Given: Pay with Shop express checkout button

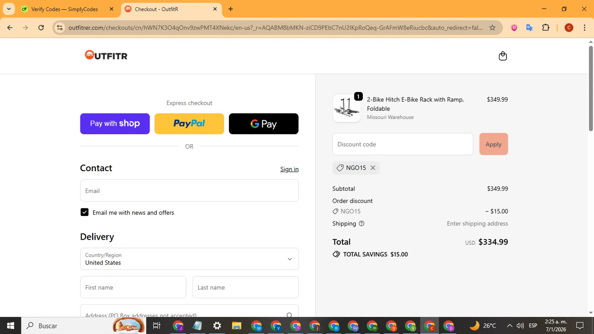Looking at the screenshot, I should pyautogui.click(x=115, y=124).
